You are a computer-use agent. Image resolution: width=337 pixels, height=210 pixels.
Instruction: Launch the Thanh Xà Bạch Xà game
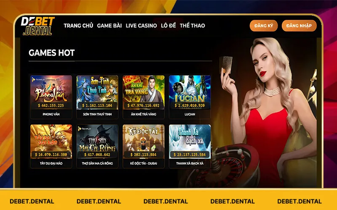(x=190, y=142)
